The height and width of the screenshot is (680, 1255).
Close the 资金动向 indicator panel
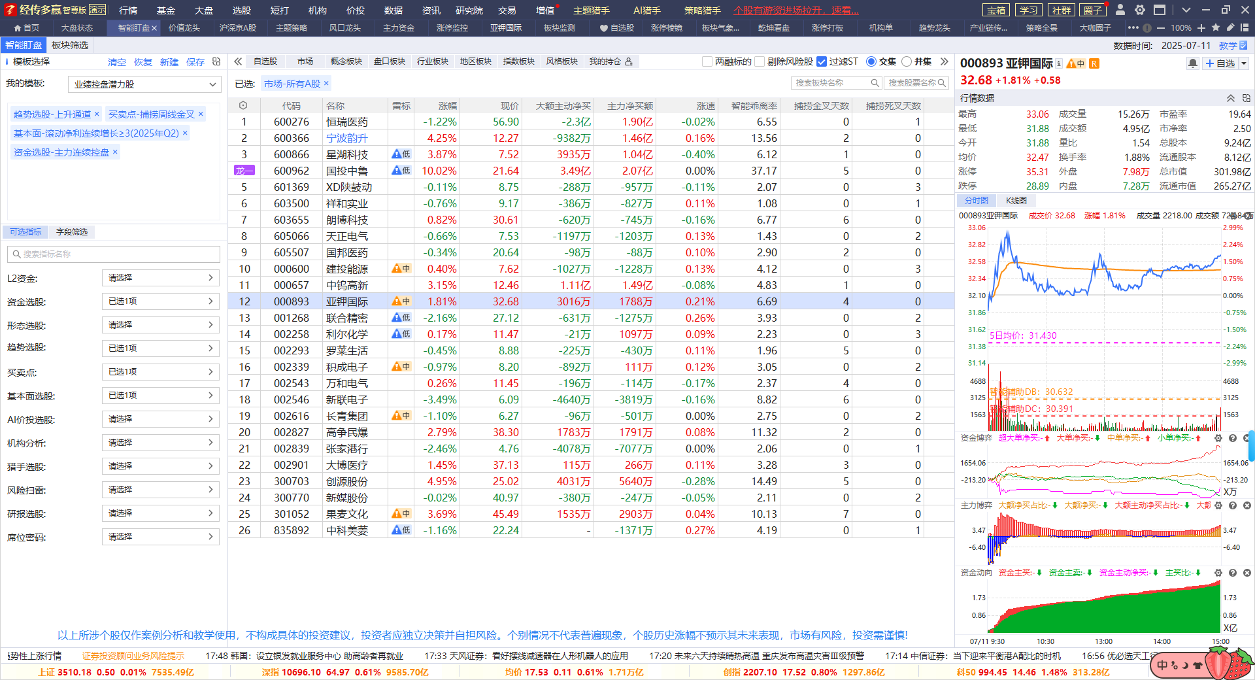pos(1247,573)
